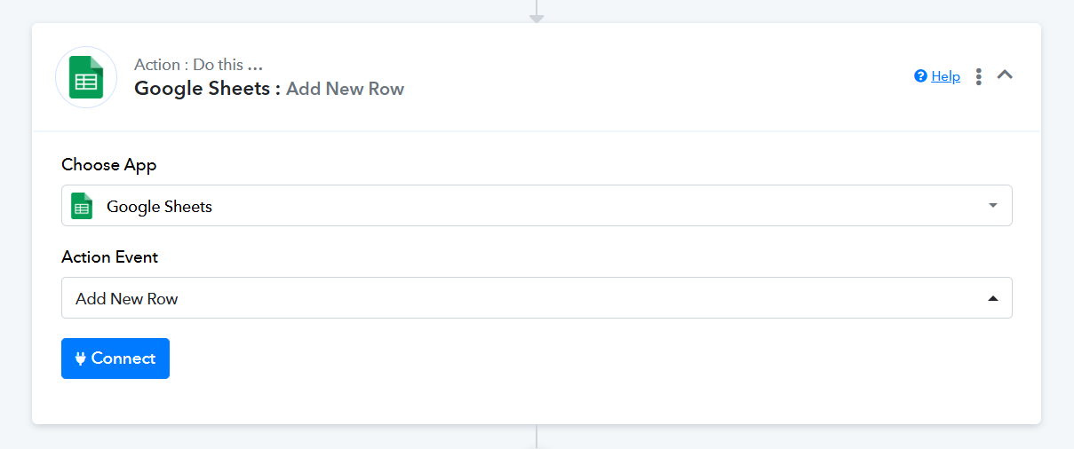Click the Add New Row event field
The width and height of the screenshot is (1074, 449).
tap(537, 298)
